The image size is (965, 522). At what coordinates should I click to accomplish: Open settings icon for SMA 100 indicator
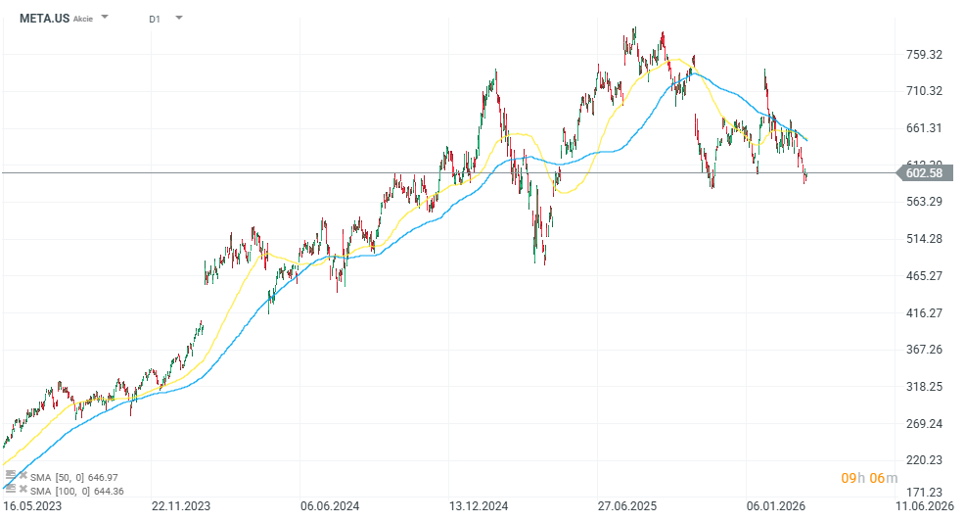11,488
